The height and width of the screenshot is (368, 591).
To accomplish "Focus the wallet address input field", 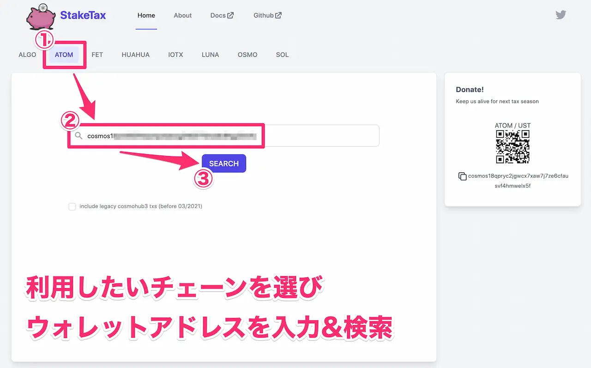I will (x=224, y=136).
